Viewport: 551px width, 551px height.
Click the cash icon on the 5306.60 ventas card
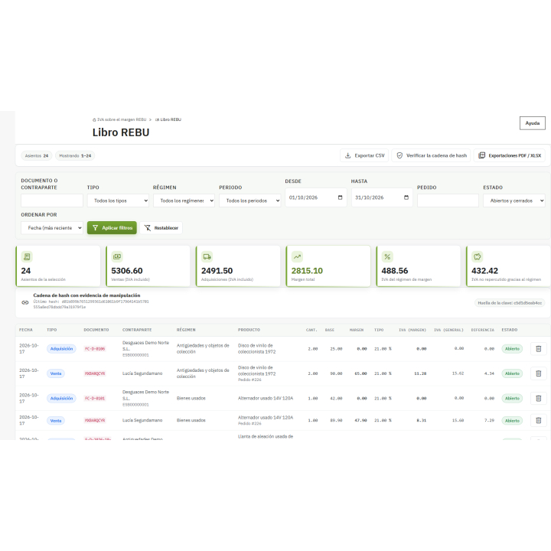tap(117, 257)
